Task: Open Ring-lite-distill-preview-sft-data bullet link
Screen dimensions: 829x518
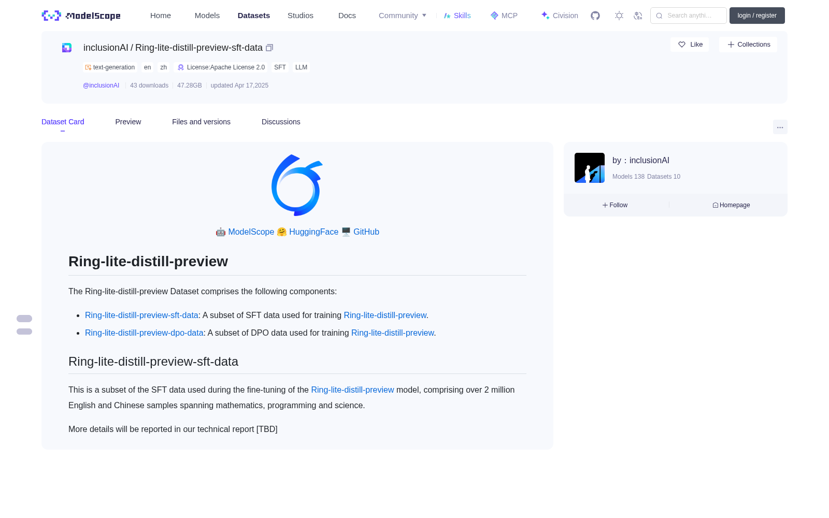Action: [x=141, y=315]
